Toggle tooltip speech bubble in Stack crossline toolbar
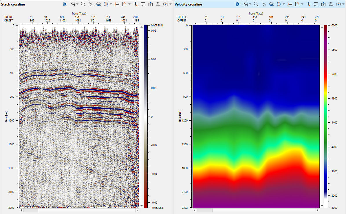 coord(143,4)
